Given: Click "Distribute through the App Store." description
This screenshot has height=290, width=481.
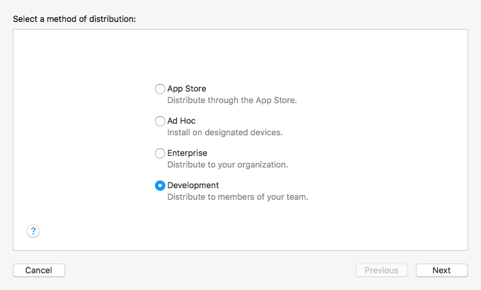Looking at the screenshot, I should [232, 101].
